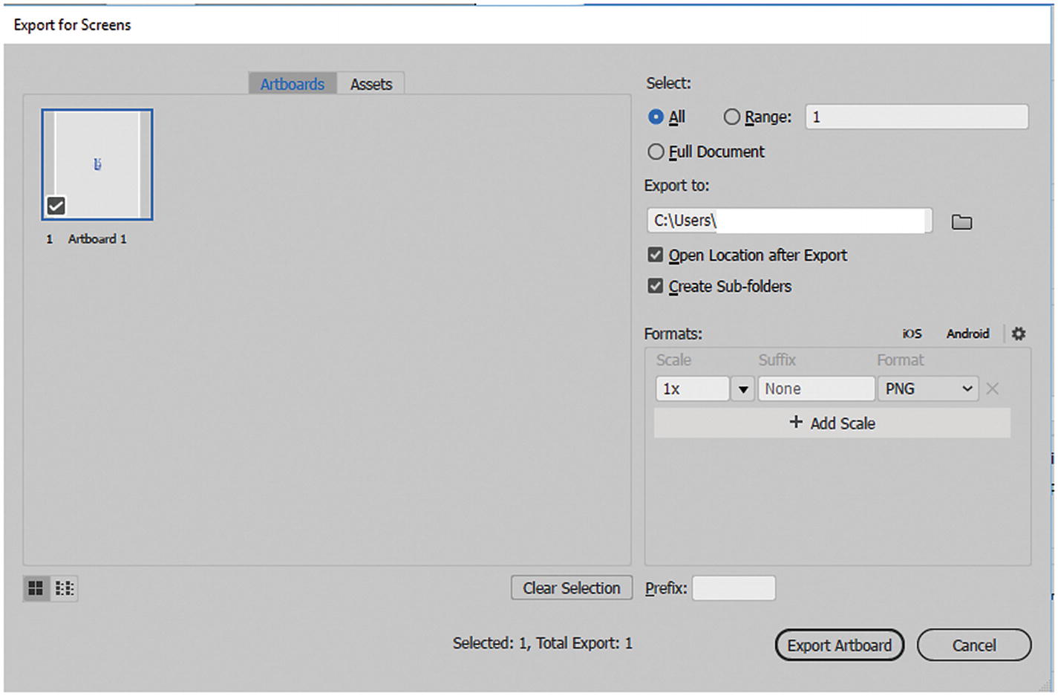1058x696 pixels.
Task: Open the scale factor dropdown arrow
Action: [x=742, y=389]
